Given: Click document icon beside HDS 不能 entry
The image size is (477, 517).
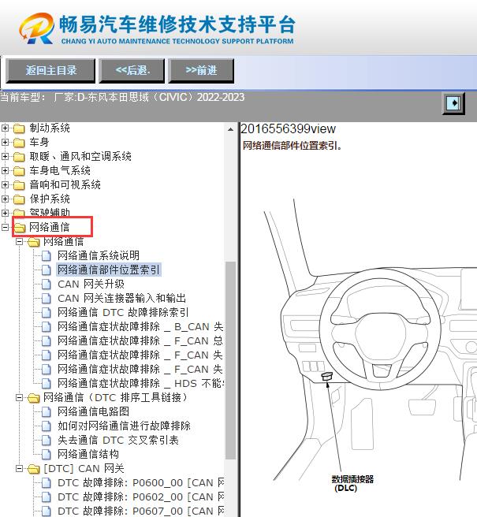Looking at the screenshot, I should point(47,384).
